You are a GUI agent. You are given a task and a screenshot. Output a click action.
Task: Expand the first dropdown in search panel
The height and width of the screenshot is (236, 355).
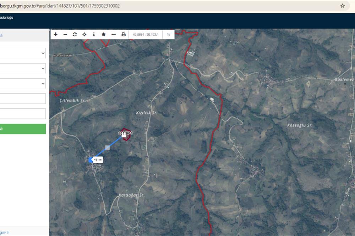pyautogui.click(x=23, y=53)
